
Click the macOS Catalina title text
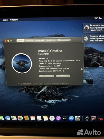click(x=50, y=51)
